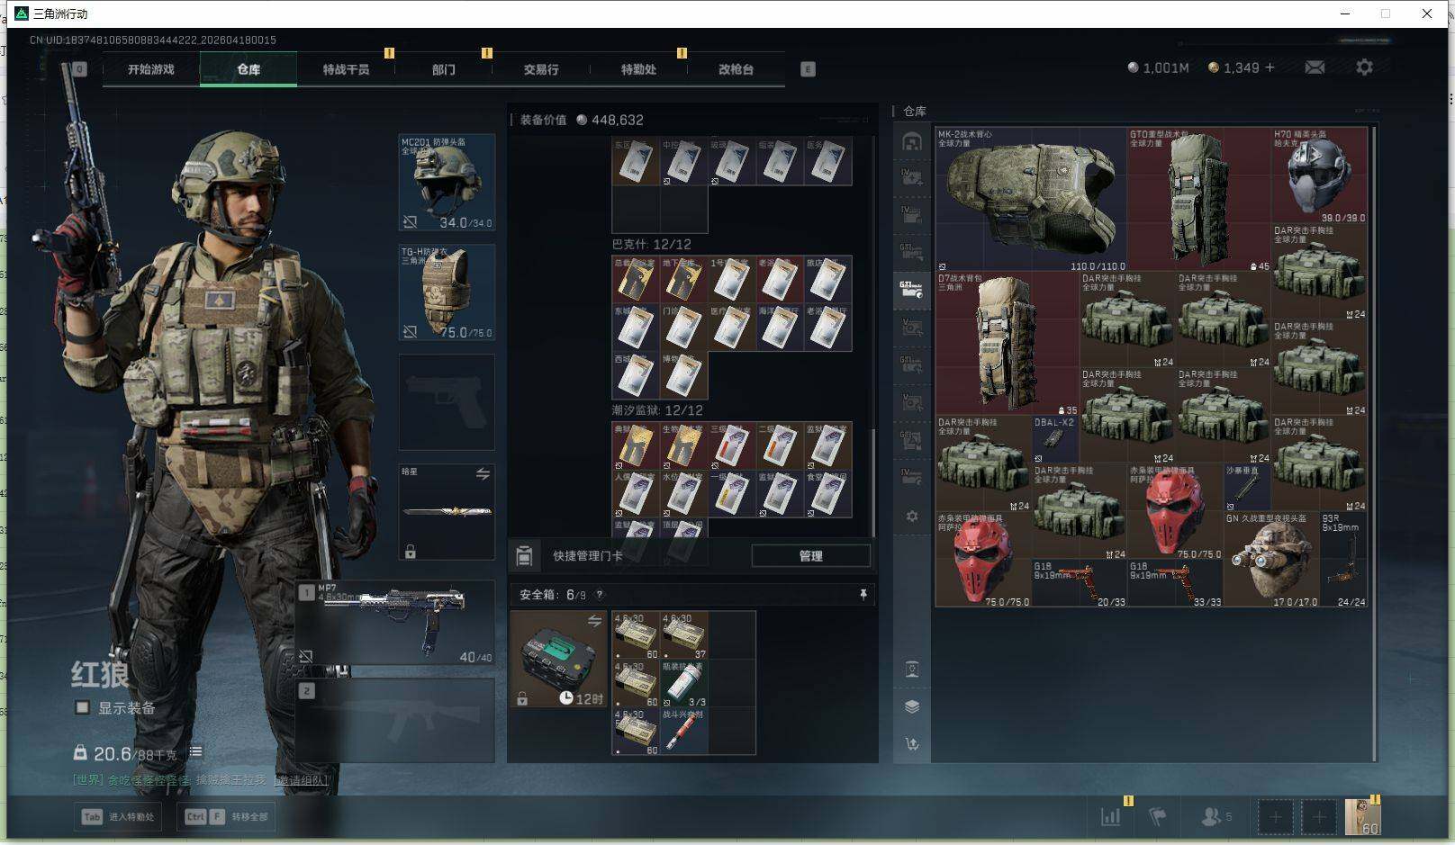
Task: Click the empty pistol slot
Action: (447, 402)
